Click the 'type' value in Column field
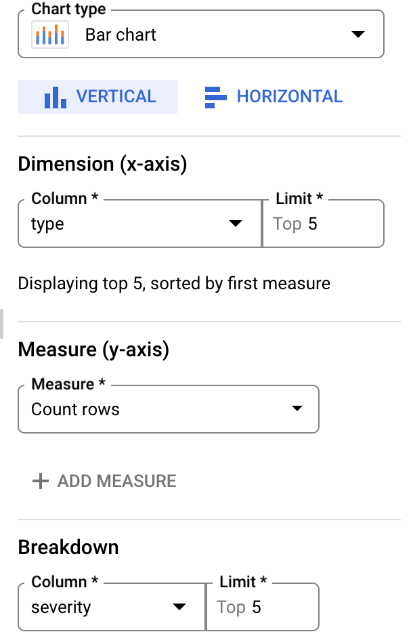Screen dimensions: 413x634 (47, 224)
